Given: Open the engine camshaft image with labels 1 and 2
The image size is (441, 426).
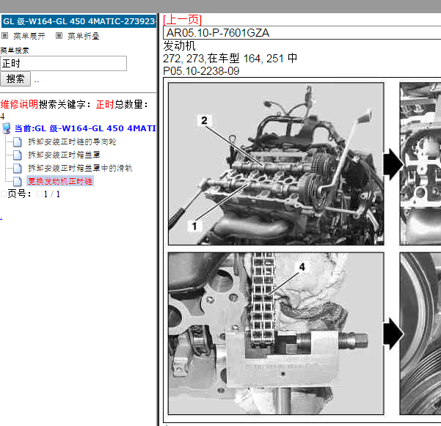Looking at the screenshot, I should pos(276,164).
